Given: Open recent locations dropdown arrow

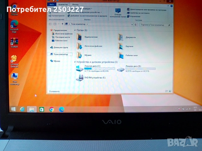Looking at the screenshot, I should [x=59, y=24].
